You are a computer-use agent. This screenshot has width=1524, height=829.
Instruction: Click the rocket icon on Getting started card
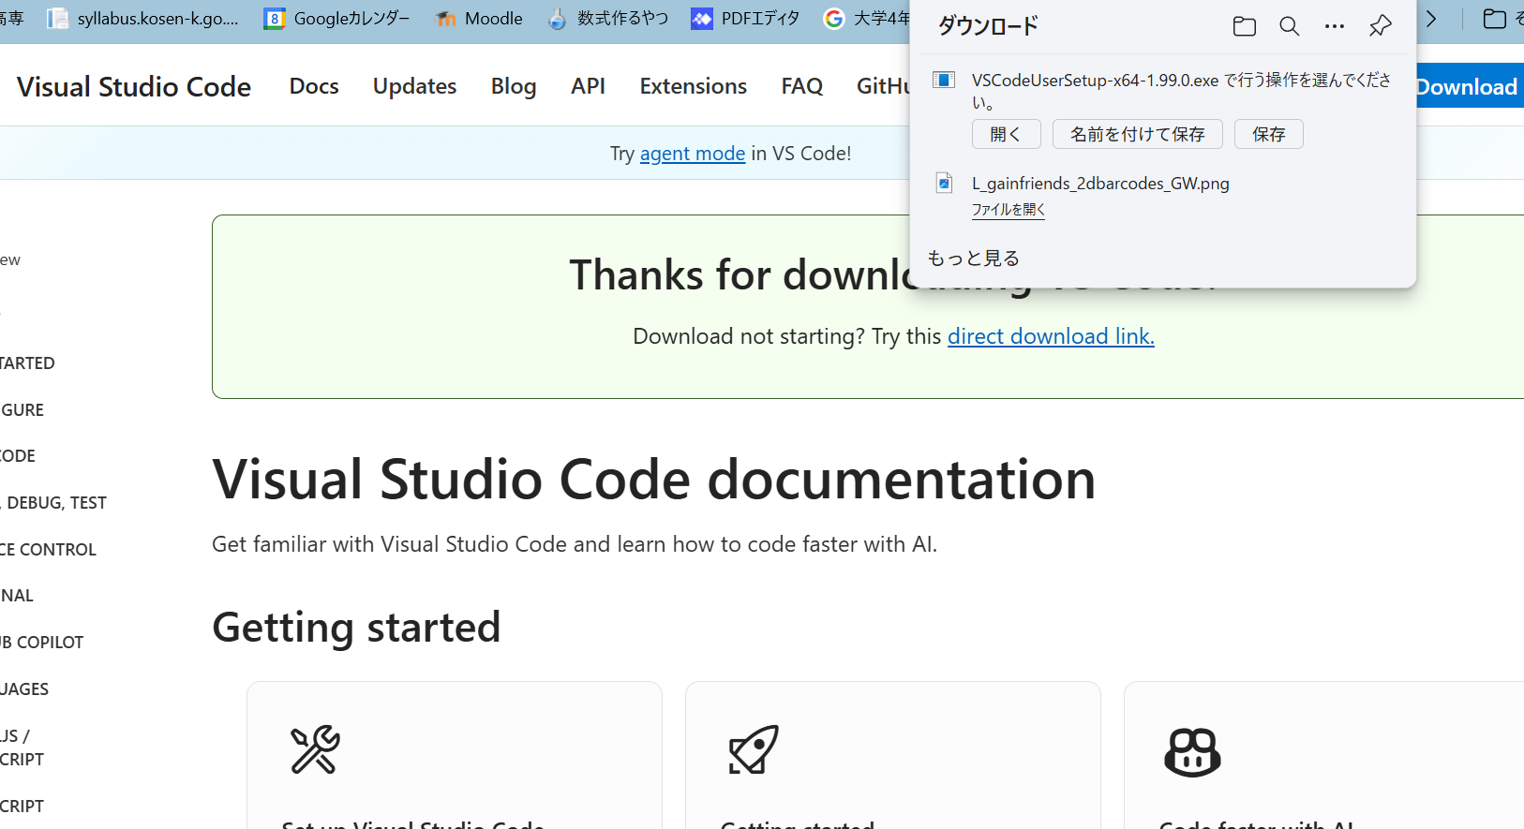click(755, 749)
